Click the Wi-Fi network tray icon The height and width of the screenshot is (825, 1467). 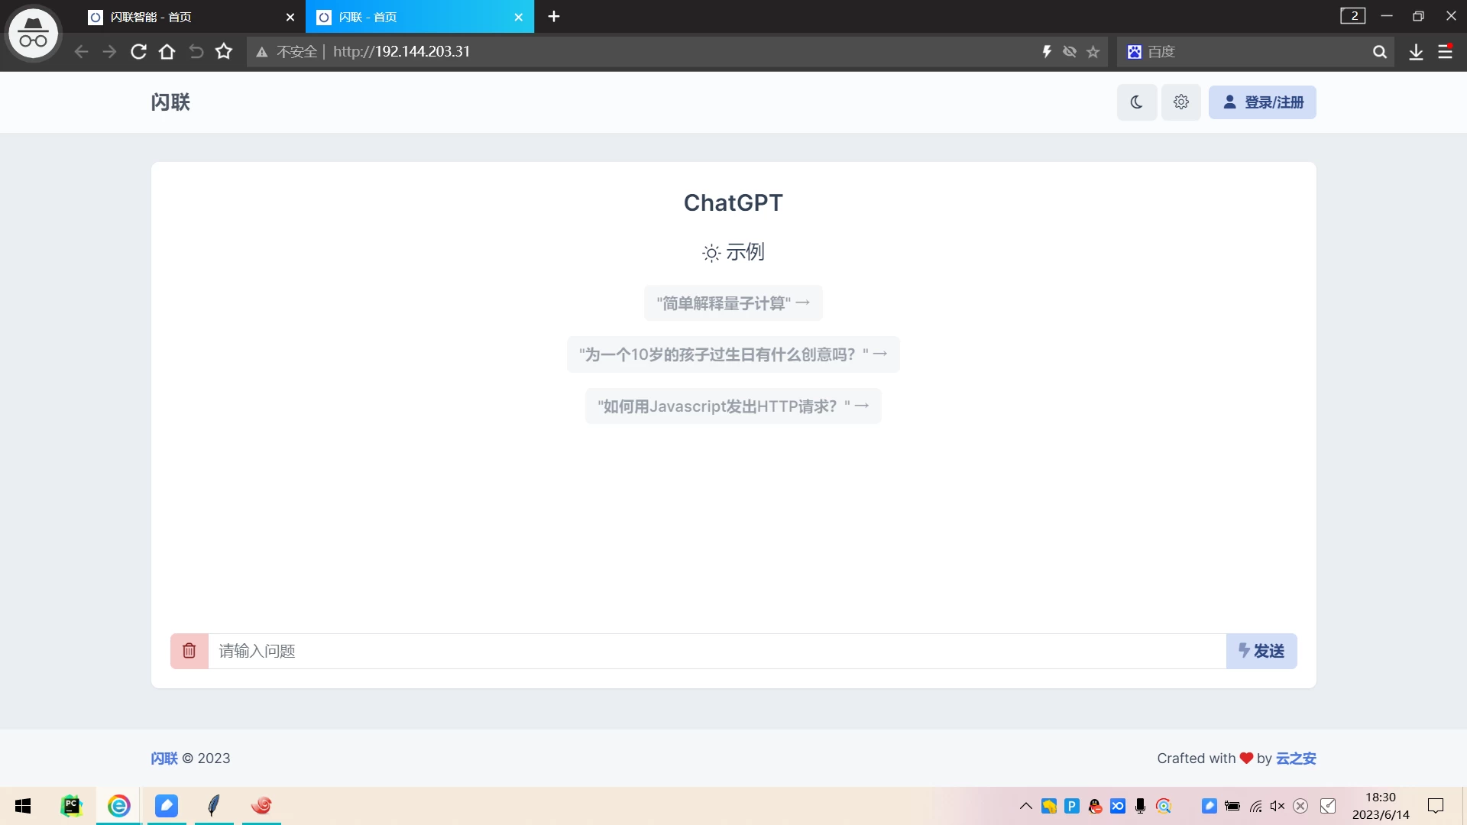click(x=1255, y=806)
